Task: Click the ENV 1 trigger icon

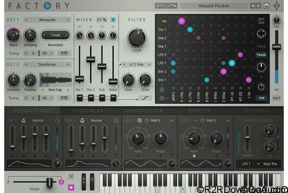Action: tap(23, 120)
